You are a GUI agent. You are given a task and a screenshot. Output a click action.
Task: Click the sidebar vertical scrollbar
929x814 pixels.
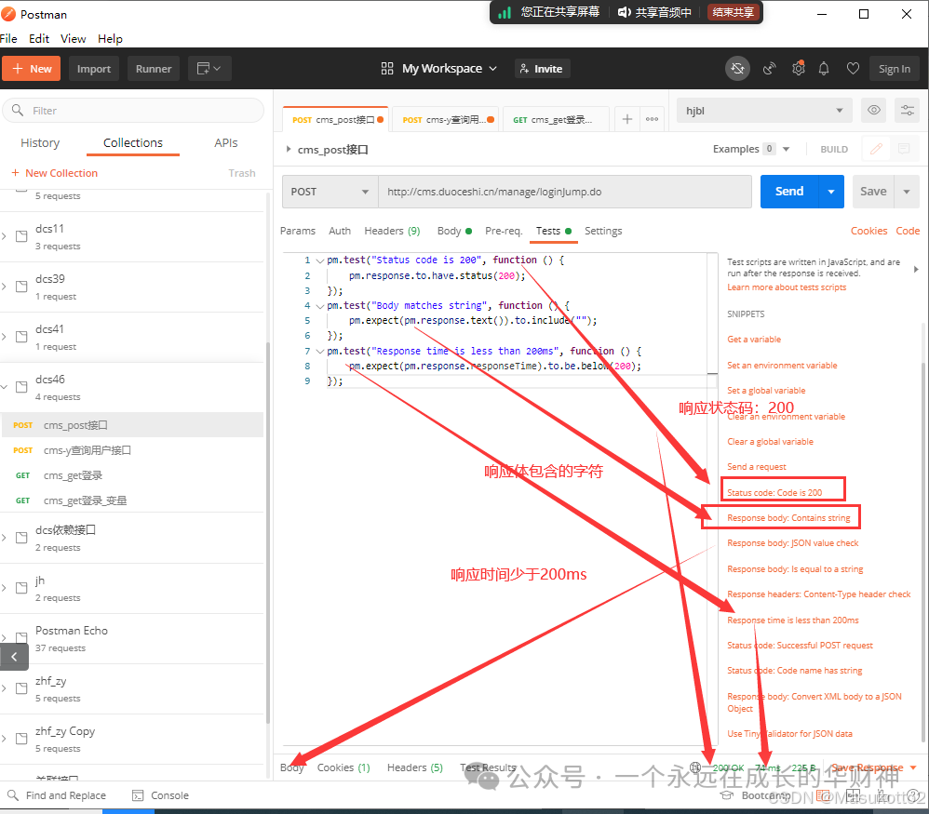268,533
